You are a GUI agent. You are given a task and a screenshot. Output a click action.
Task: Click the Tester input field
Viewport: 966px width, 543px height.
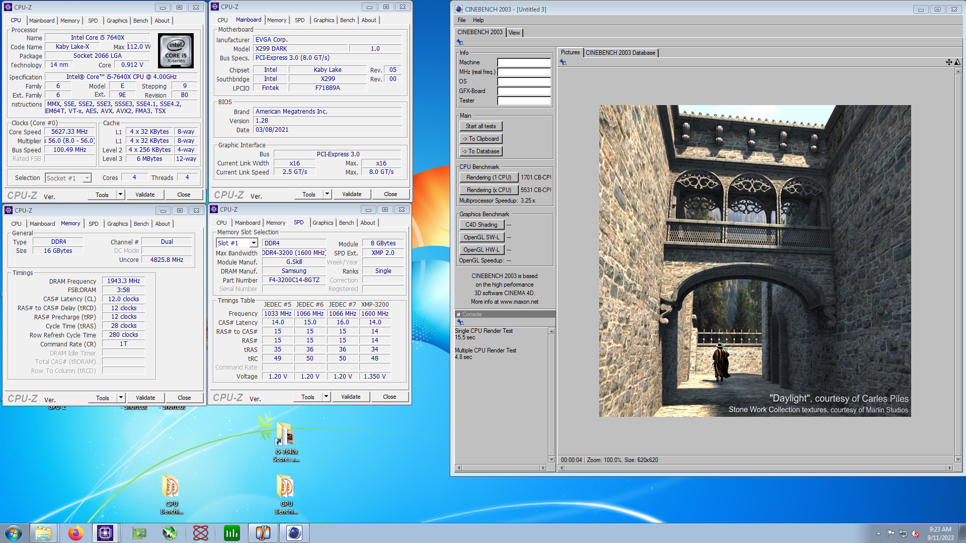524,101
